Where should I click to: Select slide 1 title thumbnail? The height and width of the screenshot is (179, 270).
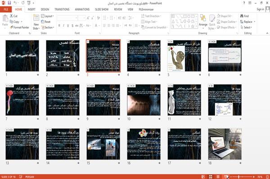tap(22, 56)
